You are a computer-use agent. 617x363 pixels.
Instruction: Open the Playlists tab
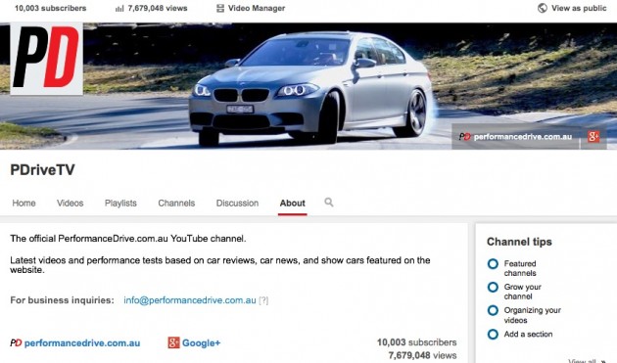pos(120,203)
